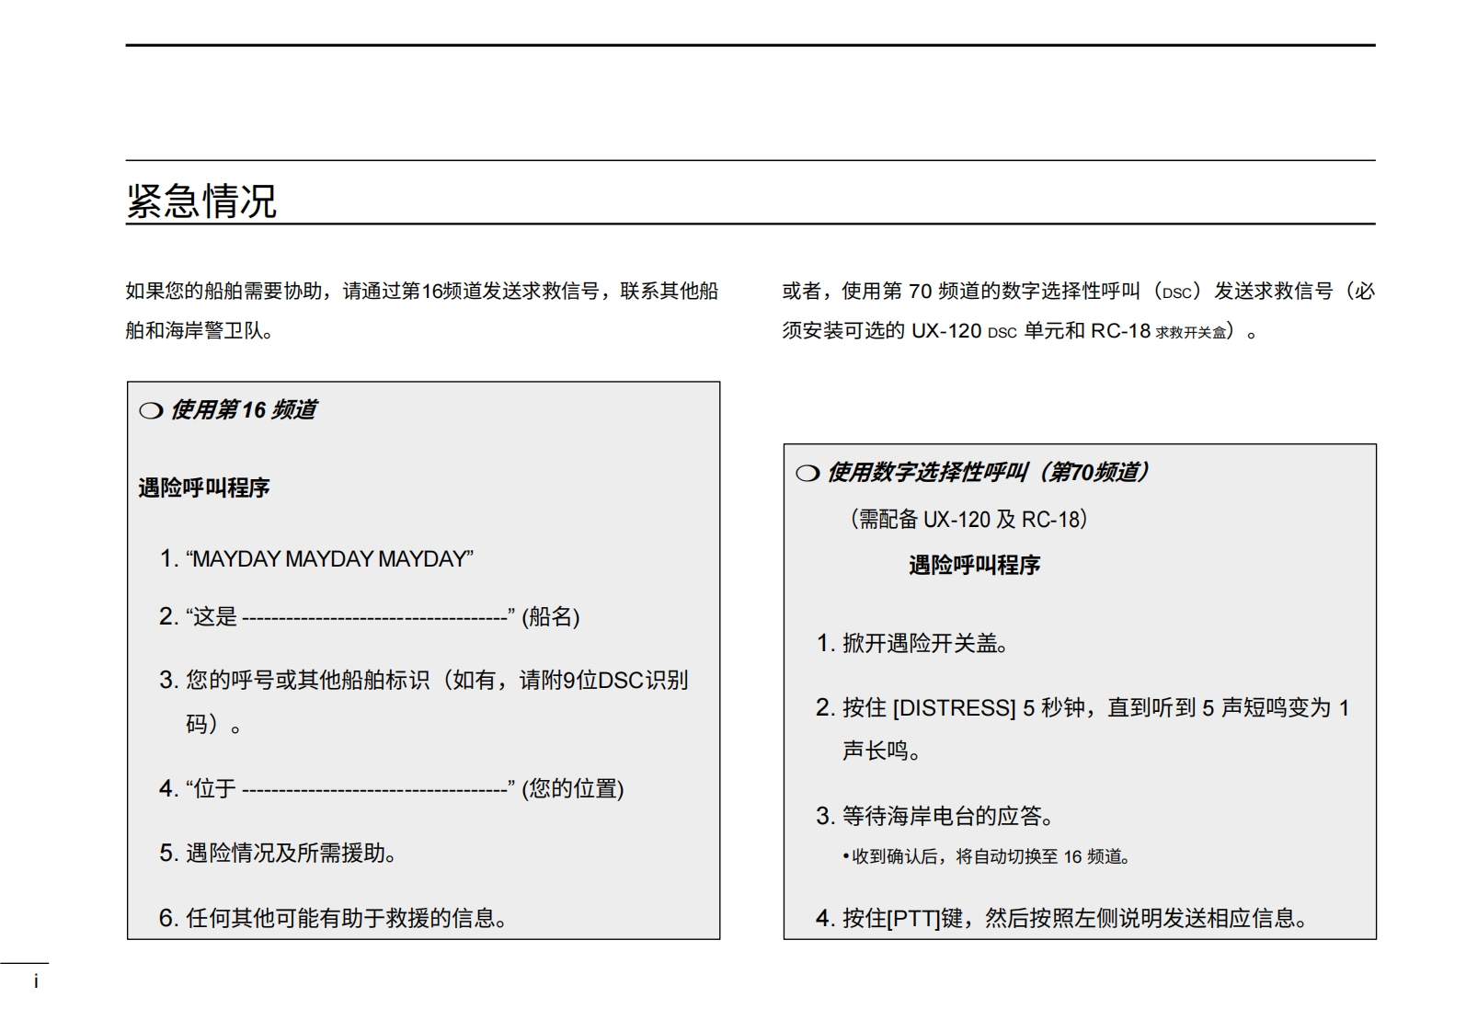Click the right box 遇险呼叫程序 subheading

(x=974, y=566)
